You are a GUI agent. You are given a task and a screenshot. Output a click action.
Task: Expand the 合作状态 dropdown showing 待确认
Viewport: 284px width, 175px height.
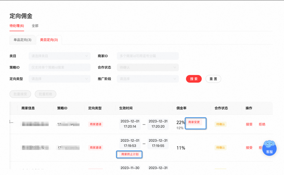tap(148, 67)
